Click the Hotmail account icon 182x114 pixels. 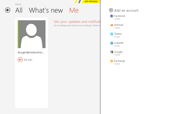click(112, 25)
